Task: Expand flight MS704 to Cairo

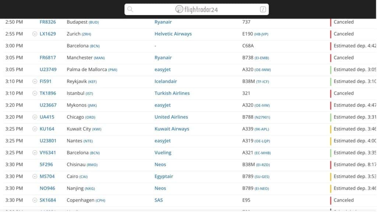Action: pyautogui.click(x=35, y=177)
